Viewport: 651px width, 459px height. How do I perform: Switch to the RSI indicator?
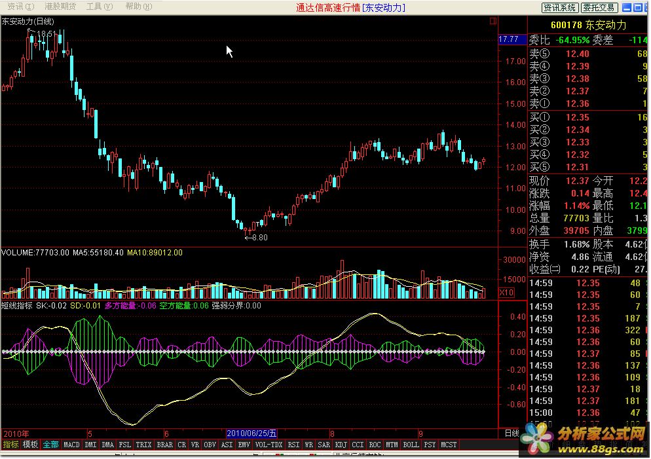click(x=293, y=445)
